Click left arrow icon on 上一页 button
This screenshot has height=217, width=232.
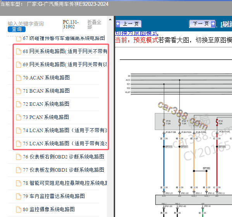point(118,24)
